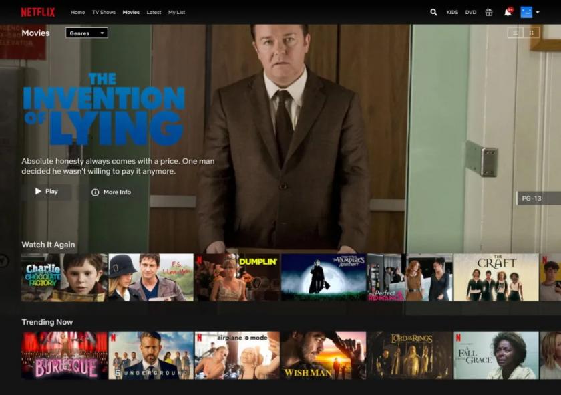Viewport: 561px width, 395px height.
Task: Click the Trending Now row title
Action: (x=47, y=322)
